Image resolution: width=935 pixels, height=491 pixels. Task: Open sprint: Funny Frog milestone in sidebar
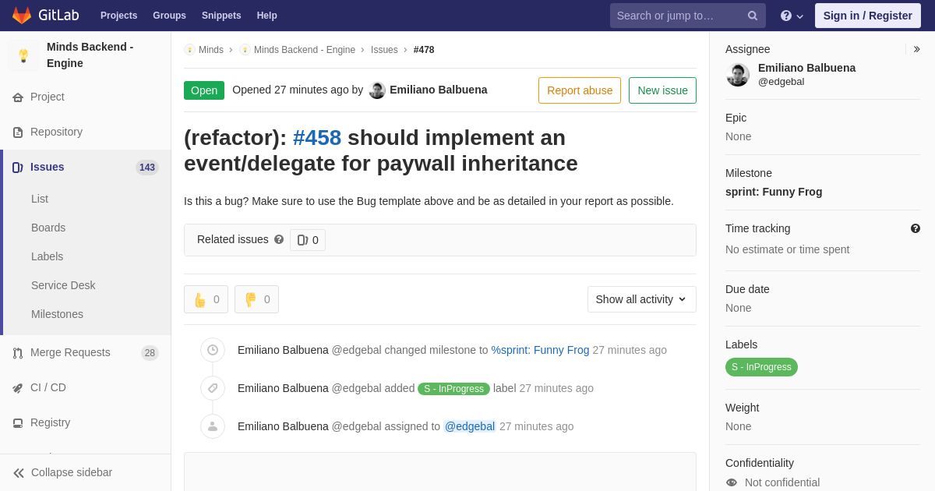774,192
